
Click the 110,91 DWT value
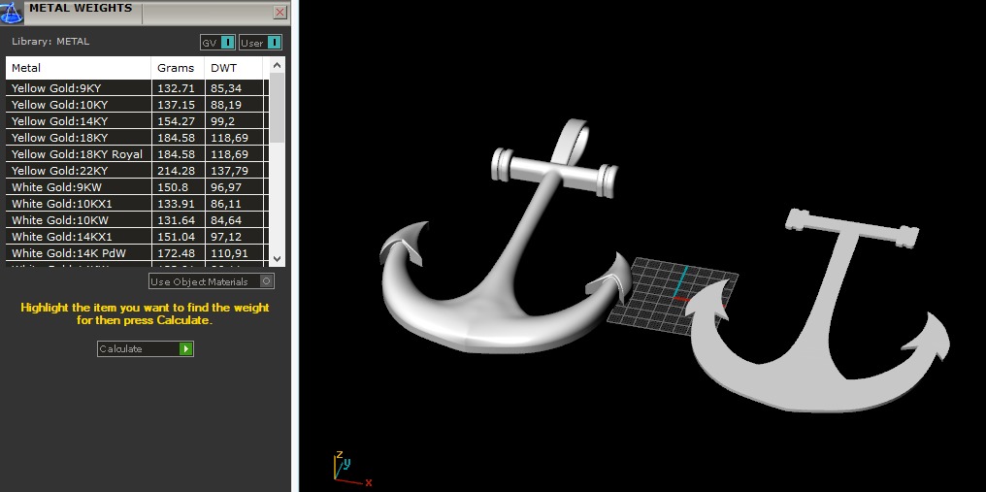coord(230,253)
